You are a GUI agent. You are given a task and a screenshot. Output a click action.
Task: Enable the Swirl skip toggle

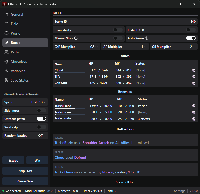click(x=42, y=127)
